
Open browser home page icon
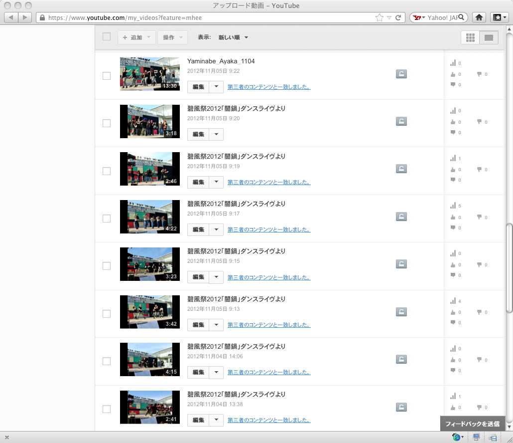[x=479, y=17]
